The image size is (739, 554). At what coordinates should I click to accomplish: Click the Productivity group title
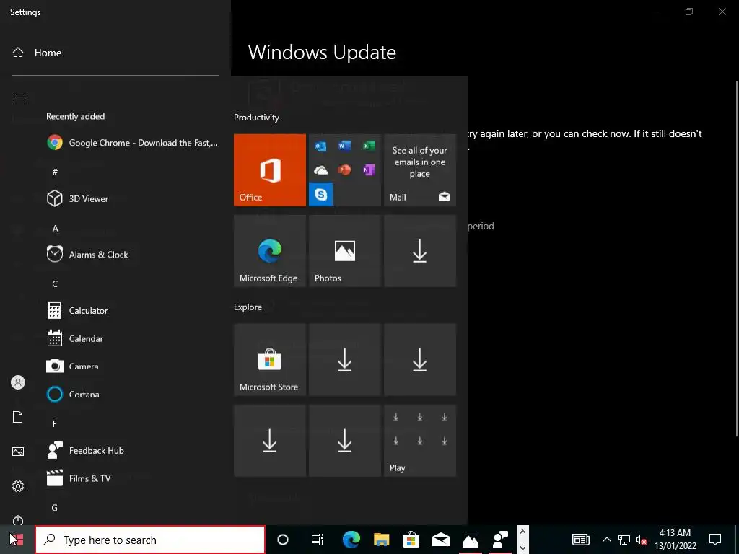256,118
